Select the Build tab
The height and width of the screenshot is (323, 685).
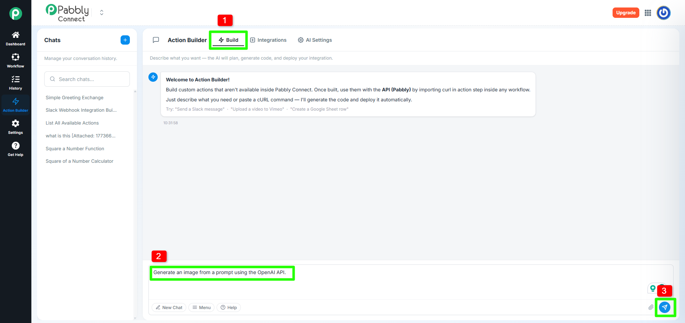228,40
